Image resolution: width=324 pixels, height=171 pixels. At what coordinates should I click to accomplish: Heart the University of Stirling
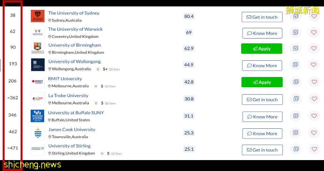coord(314,149)
